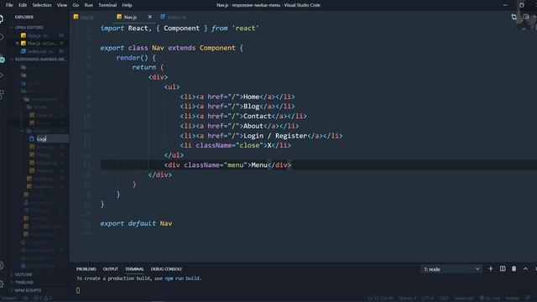Image resolution: width=537 pixels, height=302 pixels.
Task: Click the Spaces: 4 indentation status item
Action: [x=407, y=299]
